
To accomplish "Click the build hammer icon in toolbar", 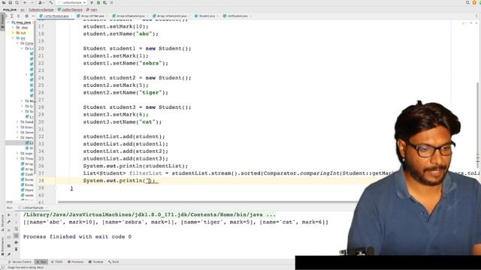I will 51,2.
